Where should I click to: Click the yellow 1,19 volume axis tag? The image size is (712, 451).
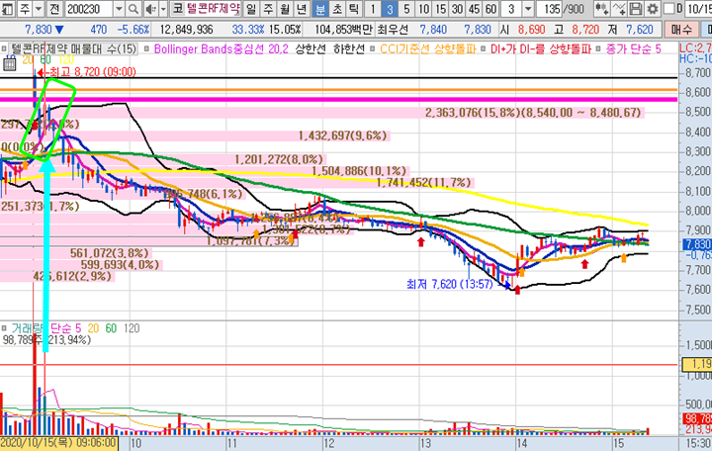[697, 364]
